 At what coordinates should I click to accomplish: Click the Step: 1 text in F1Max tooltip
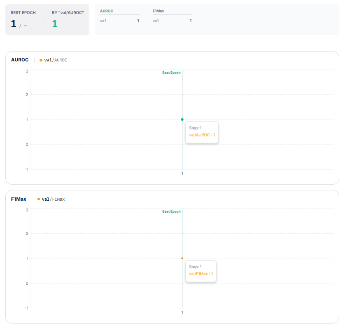[x=196, y=267]
